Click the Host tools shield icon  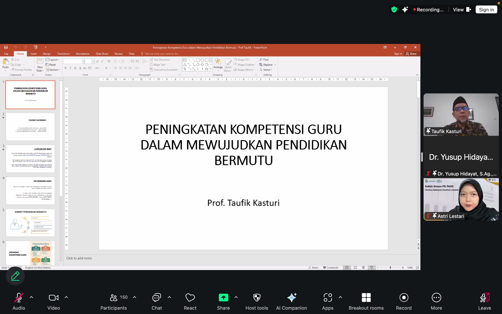pos(257,301)
